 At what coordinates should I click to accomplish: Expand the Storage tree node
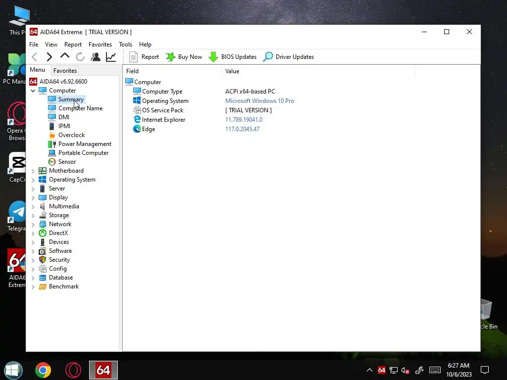(33, 216)
